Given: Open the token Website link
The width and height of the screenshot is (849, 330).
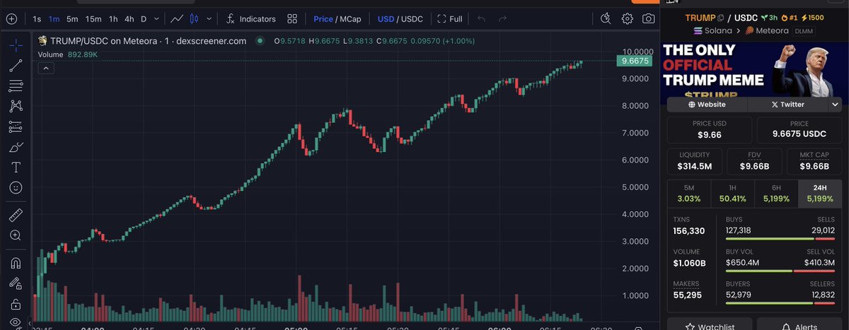Looking at the screenshot, I should [707, 105].
